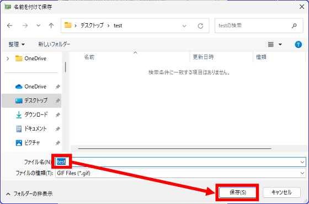Expand the address bar path dropdown

point(184,26)
